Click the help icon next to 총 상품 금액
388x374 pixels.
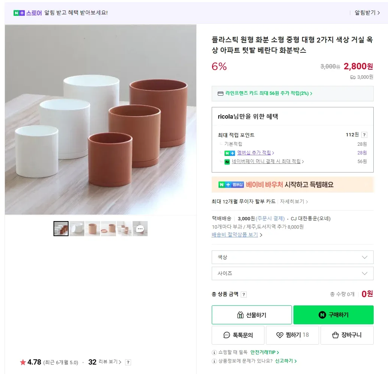[244, 295]
